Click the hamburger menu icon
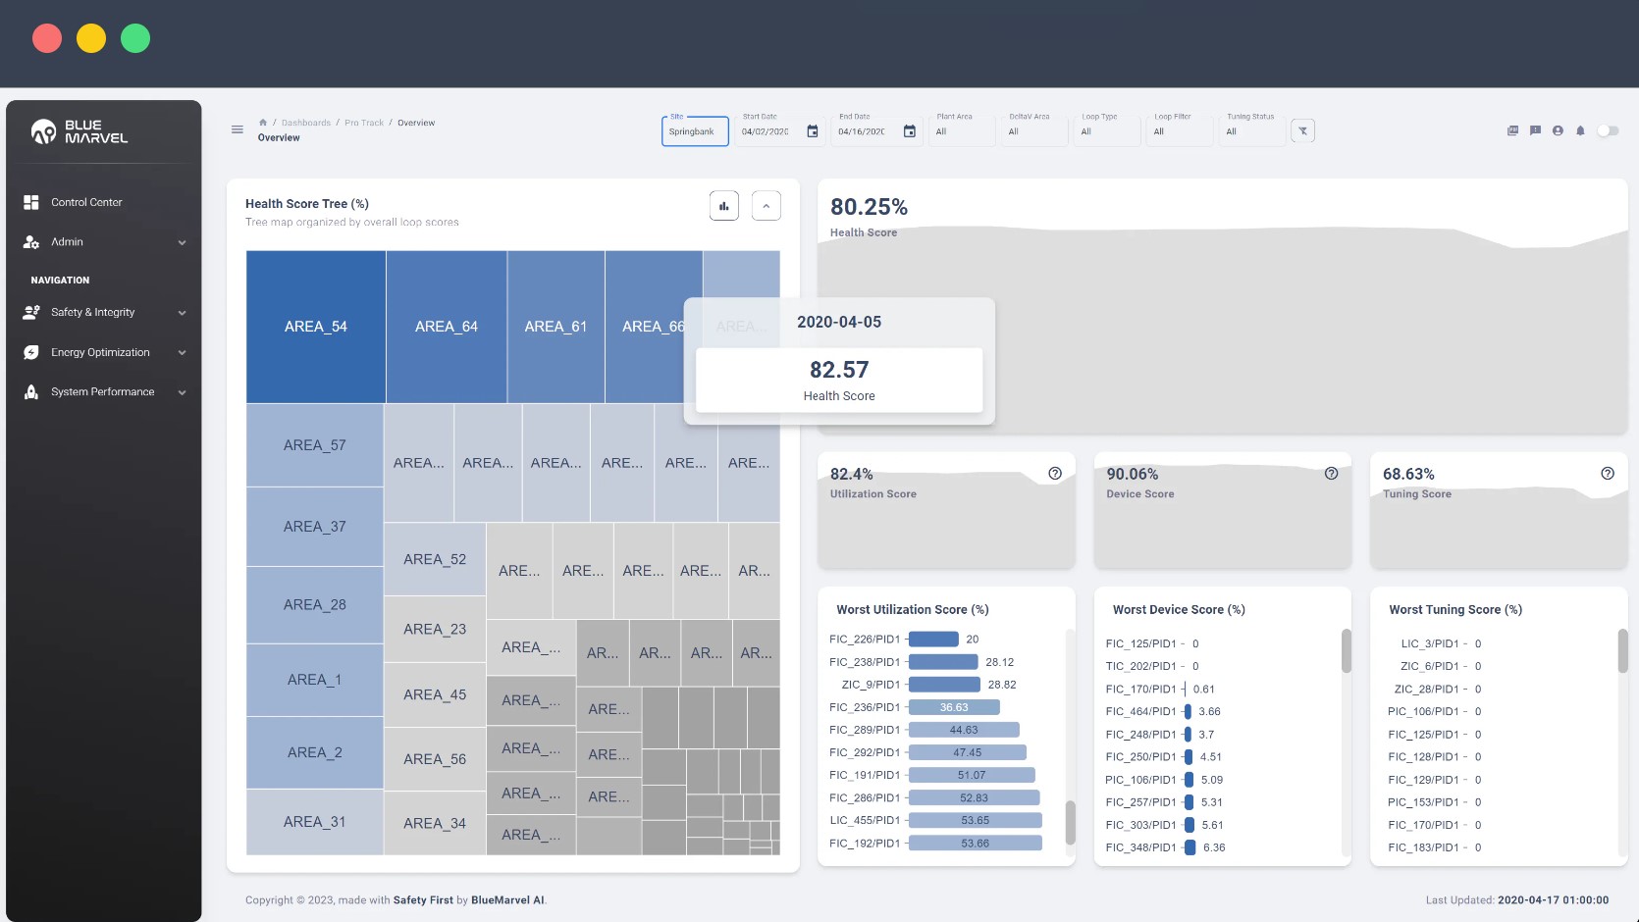The width and height of the screenshot is (1639, 922). (x=237, y=129)
